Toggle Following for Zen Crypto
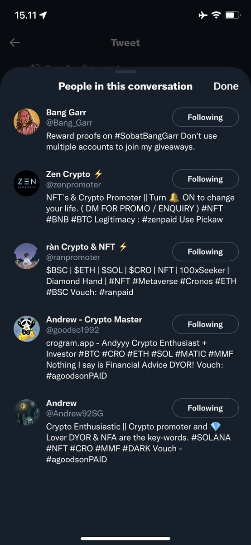251x545 pixels. click(x=205, y=179)
